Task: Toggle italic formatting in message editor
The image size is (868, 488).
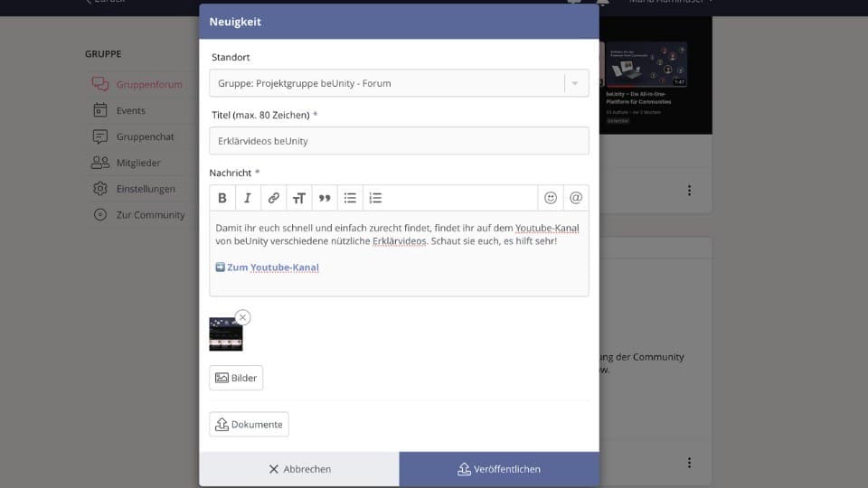Action: point(248,198)
